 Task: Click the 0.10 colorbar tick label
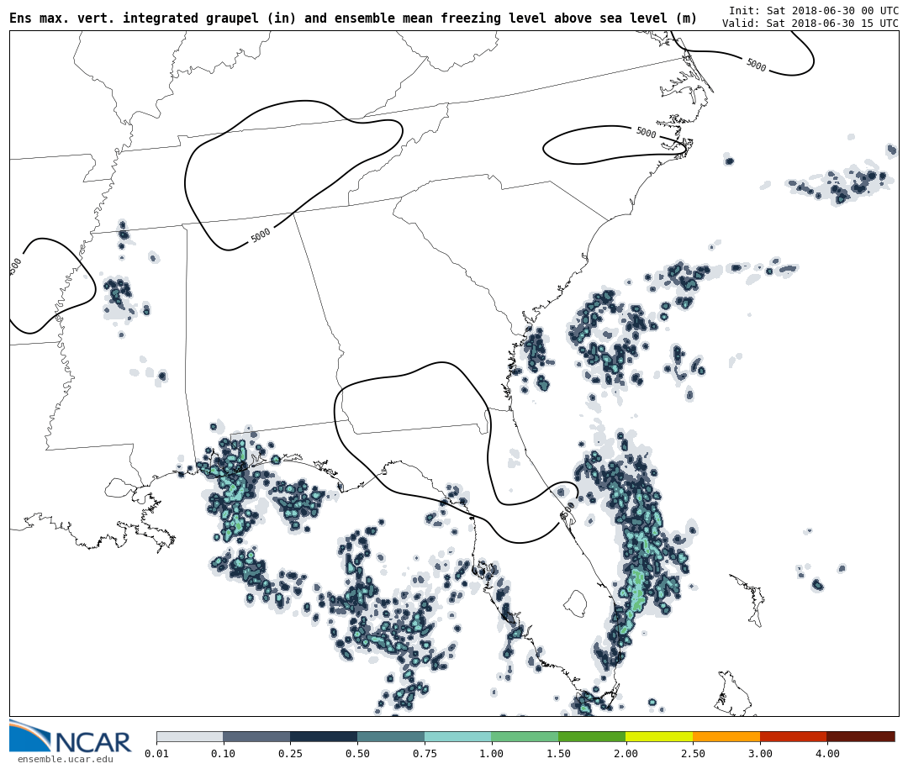coord(224,753)
